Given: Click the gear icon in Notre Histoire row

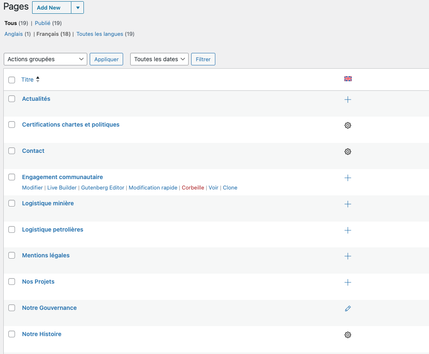Looking at the screenshot, I should pyautogui.click(x=348, y=335).
